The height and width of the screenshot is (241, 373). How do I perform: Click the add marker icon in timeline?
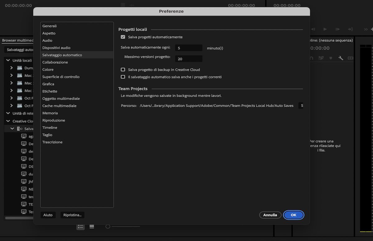pyautogui.click(x=331, y=58)
